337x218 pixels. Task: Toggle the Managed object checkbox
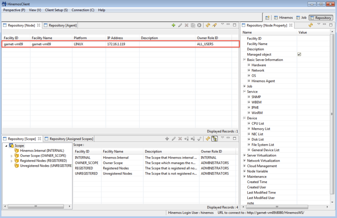tap(299, 54)
